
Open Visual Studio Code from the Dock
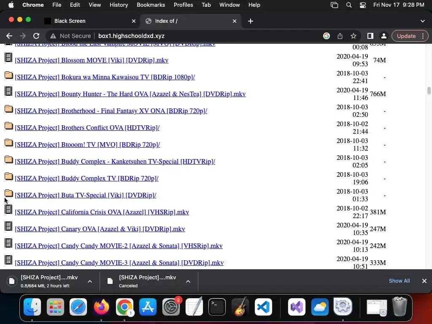[x=263, y=307]
